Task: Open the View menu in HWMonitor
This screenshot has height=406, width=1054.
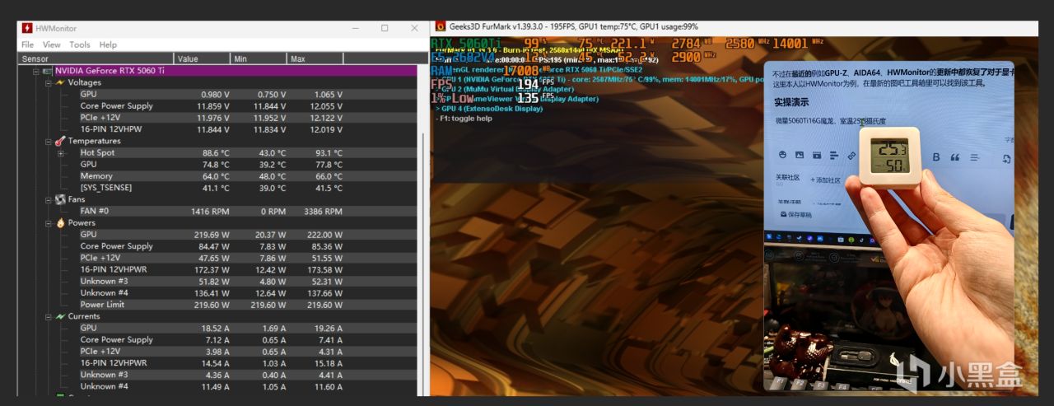Action: coord(52,44)
